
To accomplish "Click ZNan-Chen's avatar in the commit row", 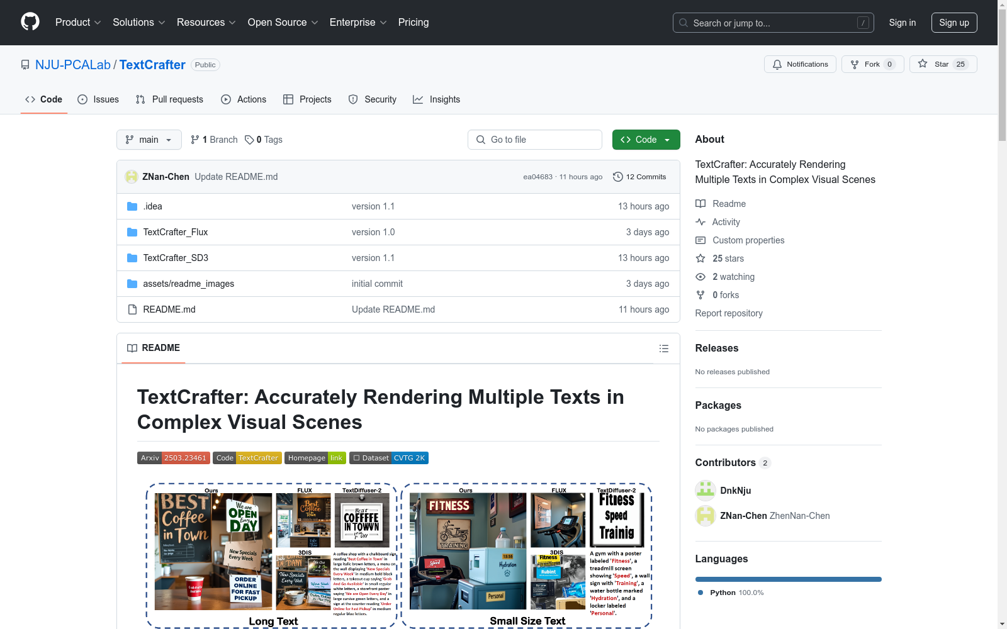I will pos(132,177).
